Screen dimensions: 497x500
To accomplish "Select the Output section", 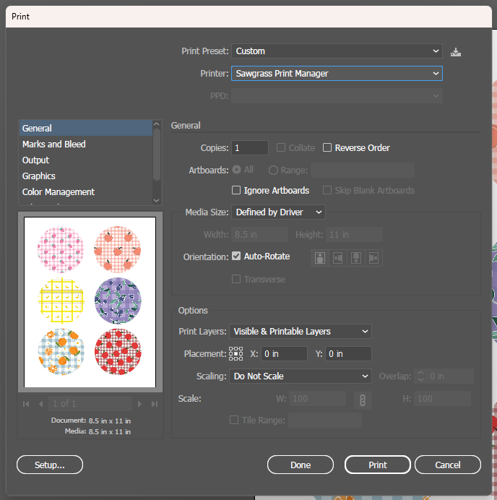I will (x=86, y=160).
